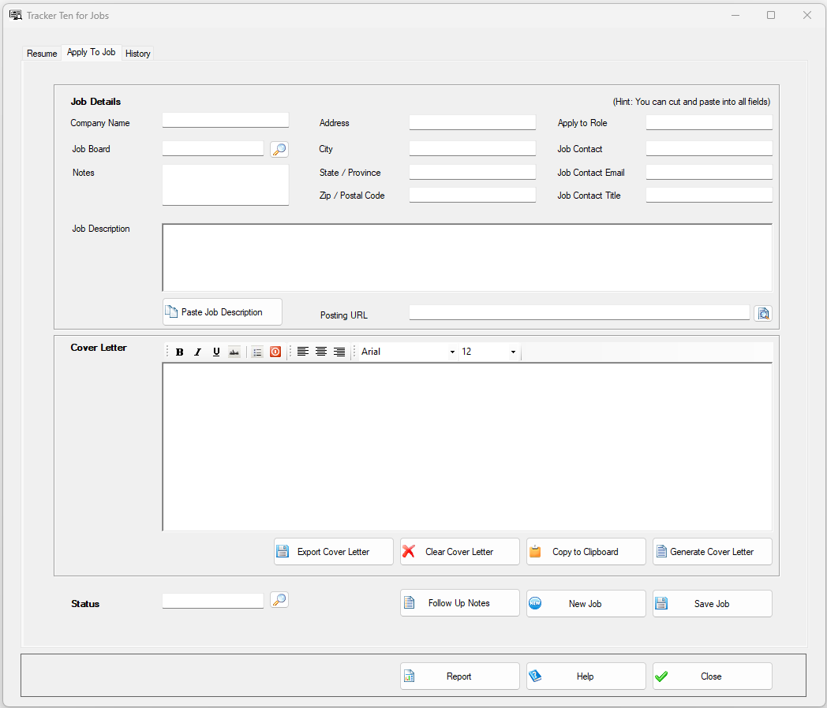Focus the Posting URL field
Viewport: 827px width, 708px height.
pyautogui.click(x=579, y=312)
